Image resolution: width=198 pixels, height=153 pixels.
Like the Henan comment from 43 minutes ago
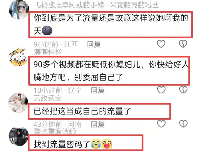161,124
